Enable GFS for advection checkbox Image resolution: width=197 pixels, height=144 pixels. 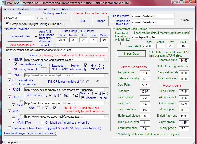coord(9,84)
